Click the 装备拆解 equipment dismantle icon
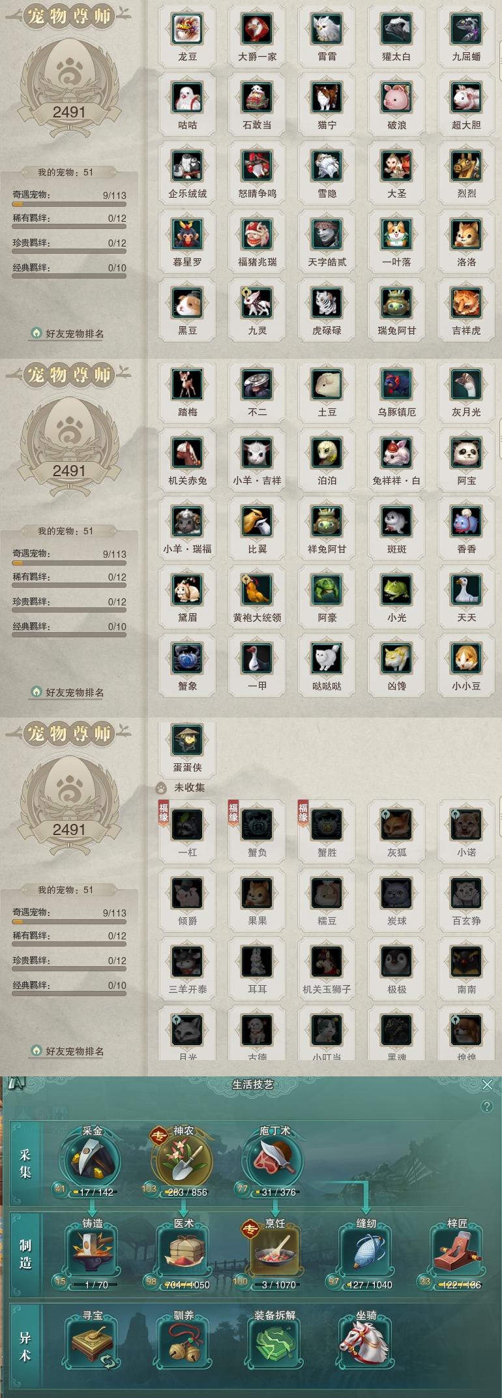This screenshot has width=502, height=1398. pos(274,1345)
